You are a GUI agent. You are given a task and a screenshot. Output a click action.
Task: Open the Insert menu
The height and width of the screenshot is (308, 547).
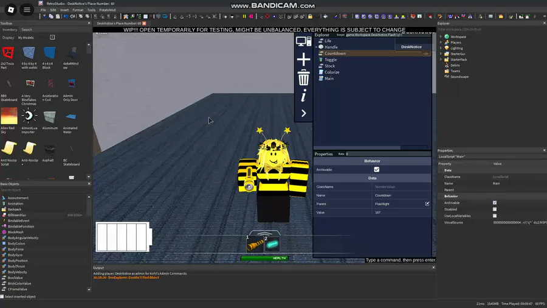click(64, 10)
